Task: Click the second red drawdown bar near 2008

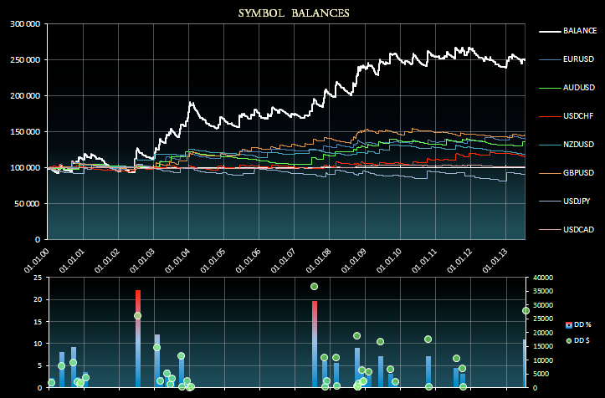Action: [315, 344]
